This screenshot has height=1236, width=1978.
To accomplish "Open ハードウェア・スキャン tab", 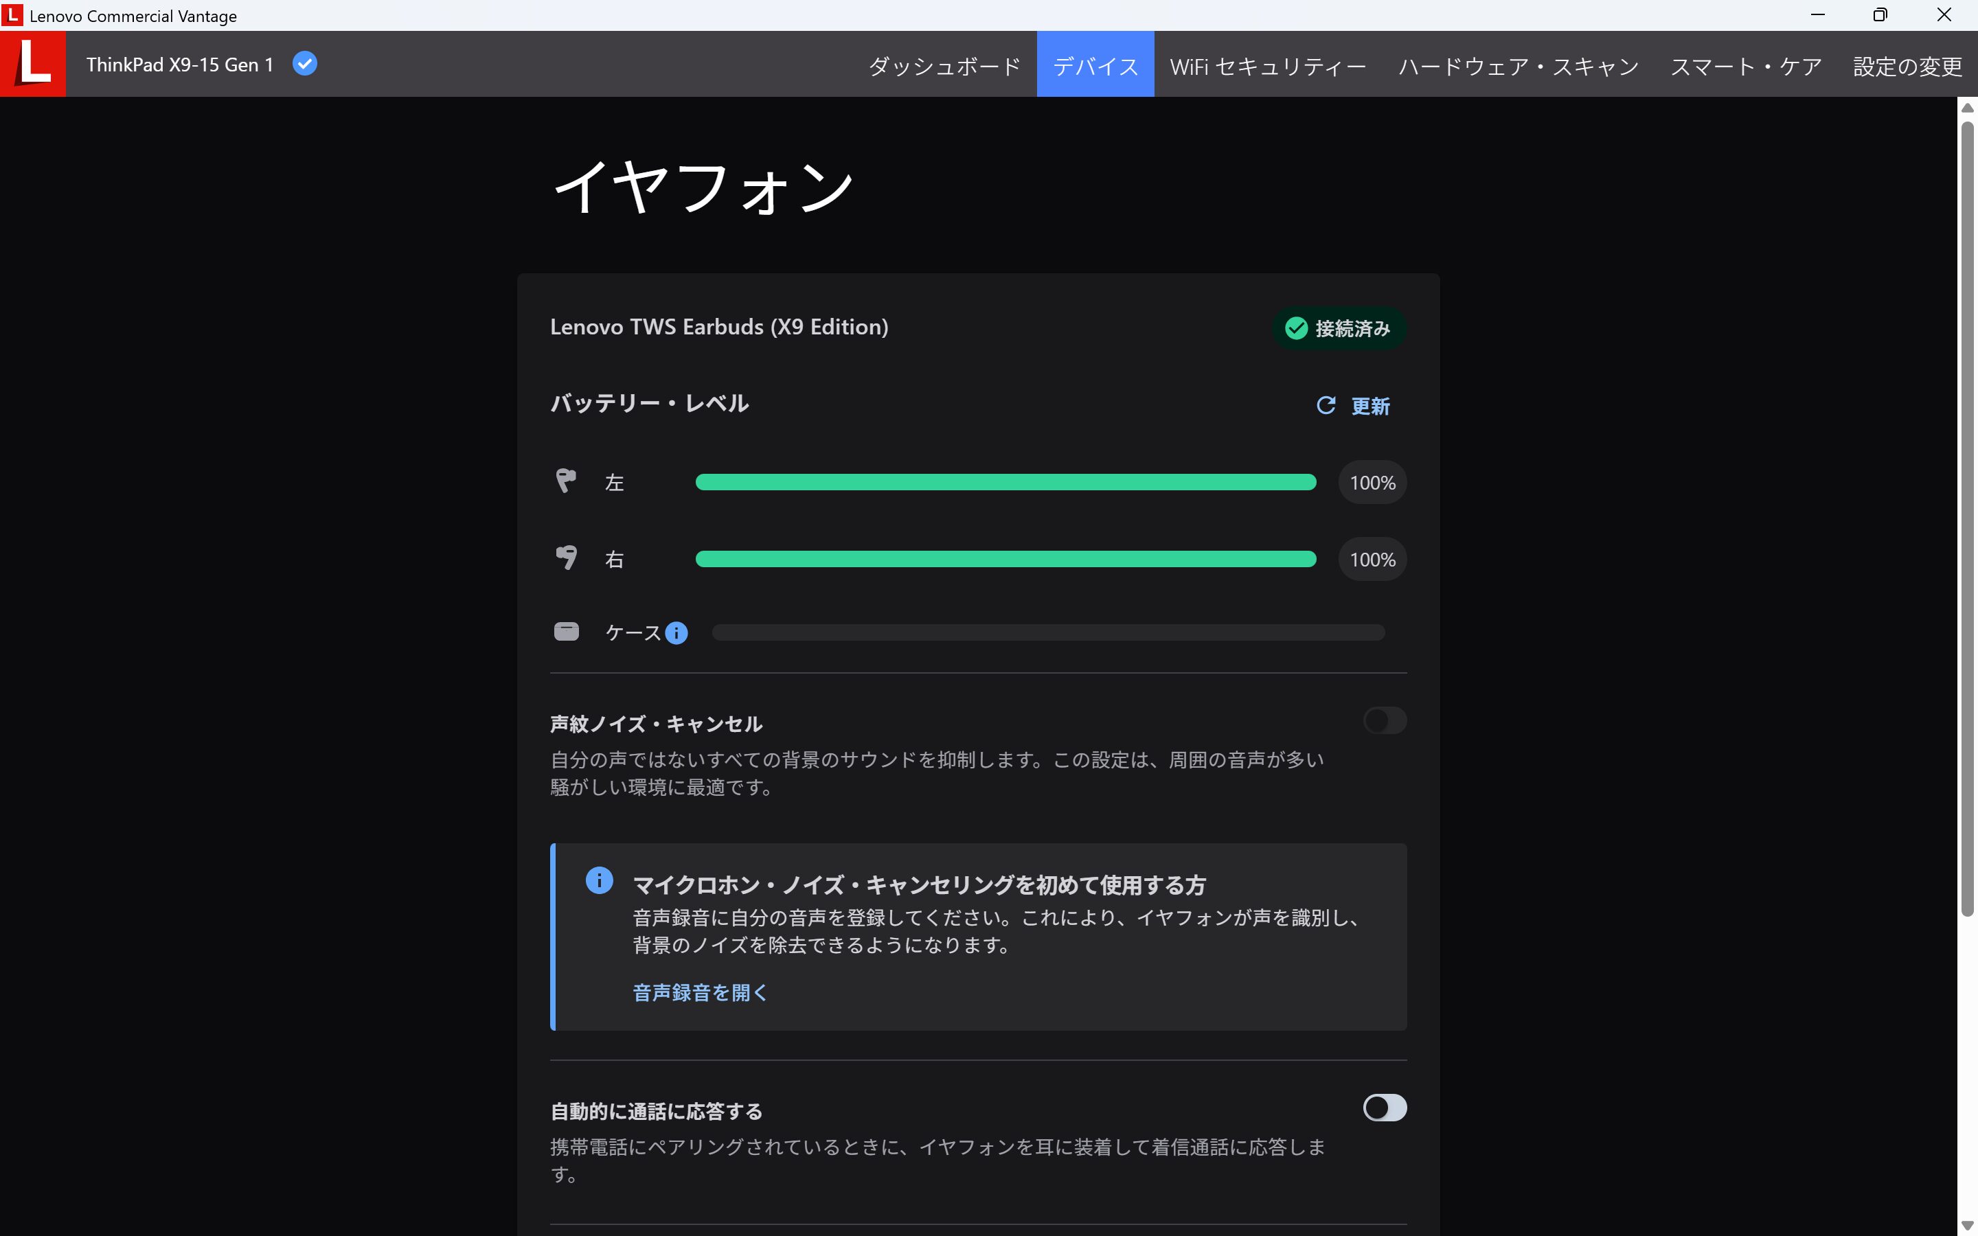I will 1519,65.
